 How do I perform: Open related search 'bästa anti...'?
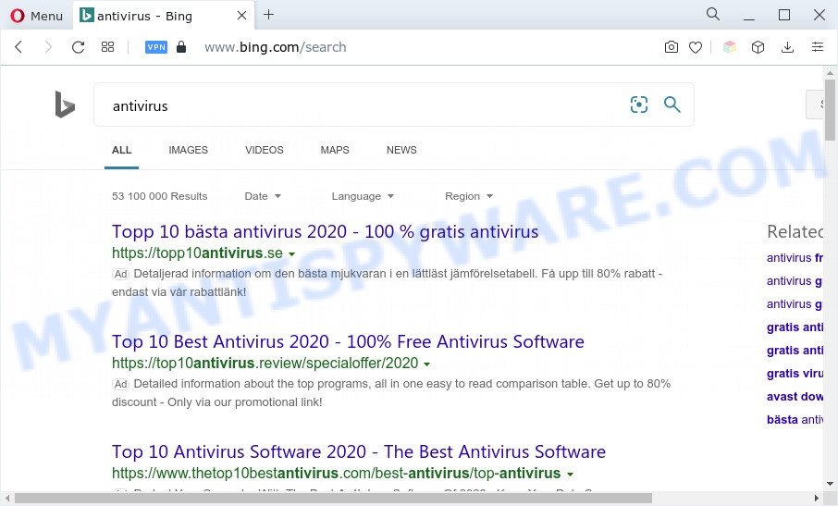[795, 419]
